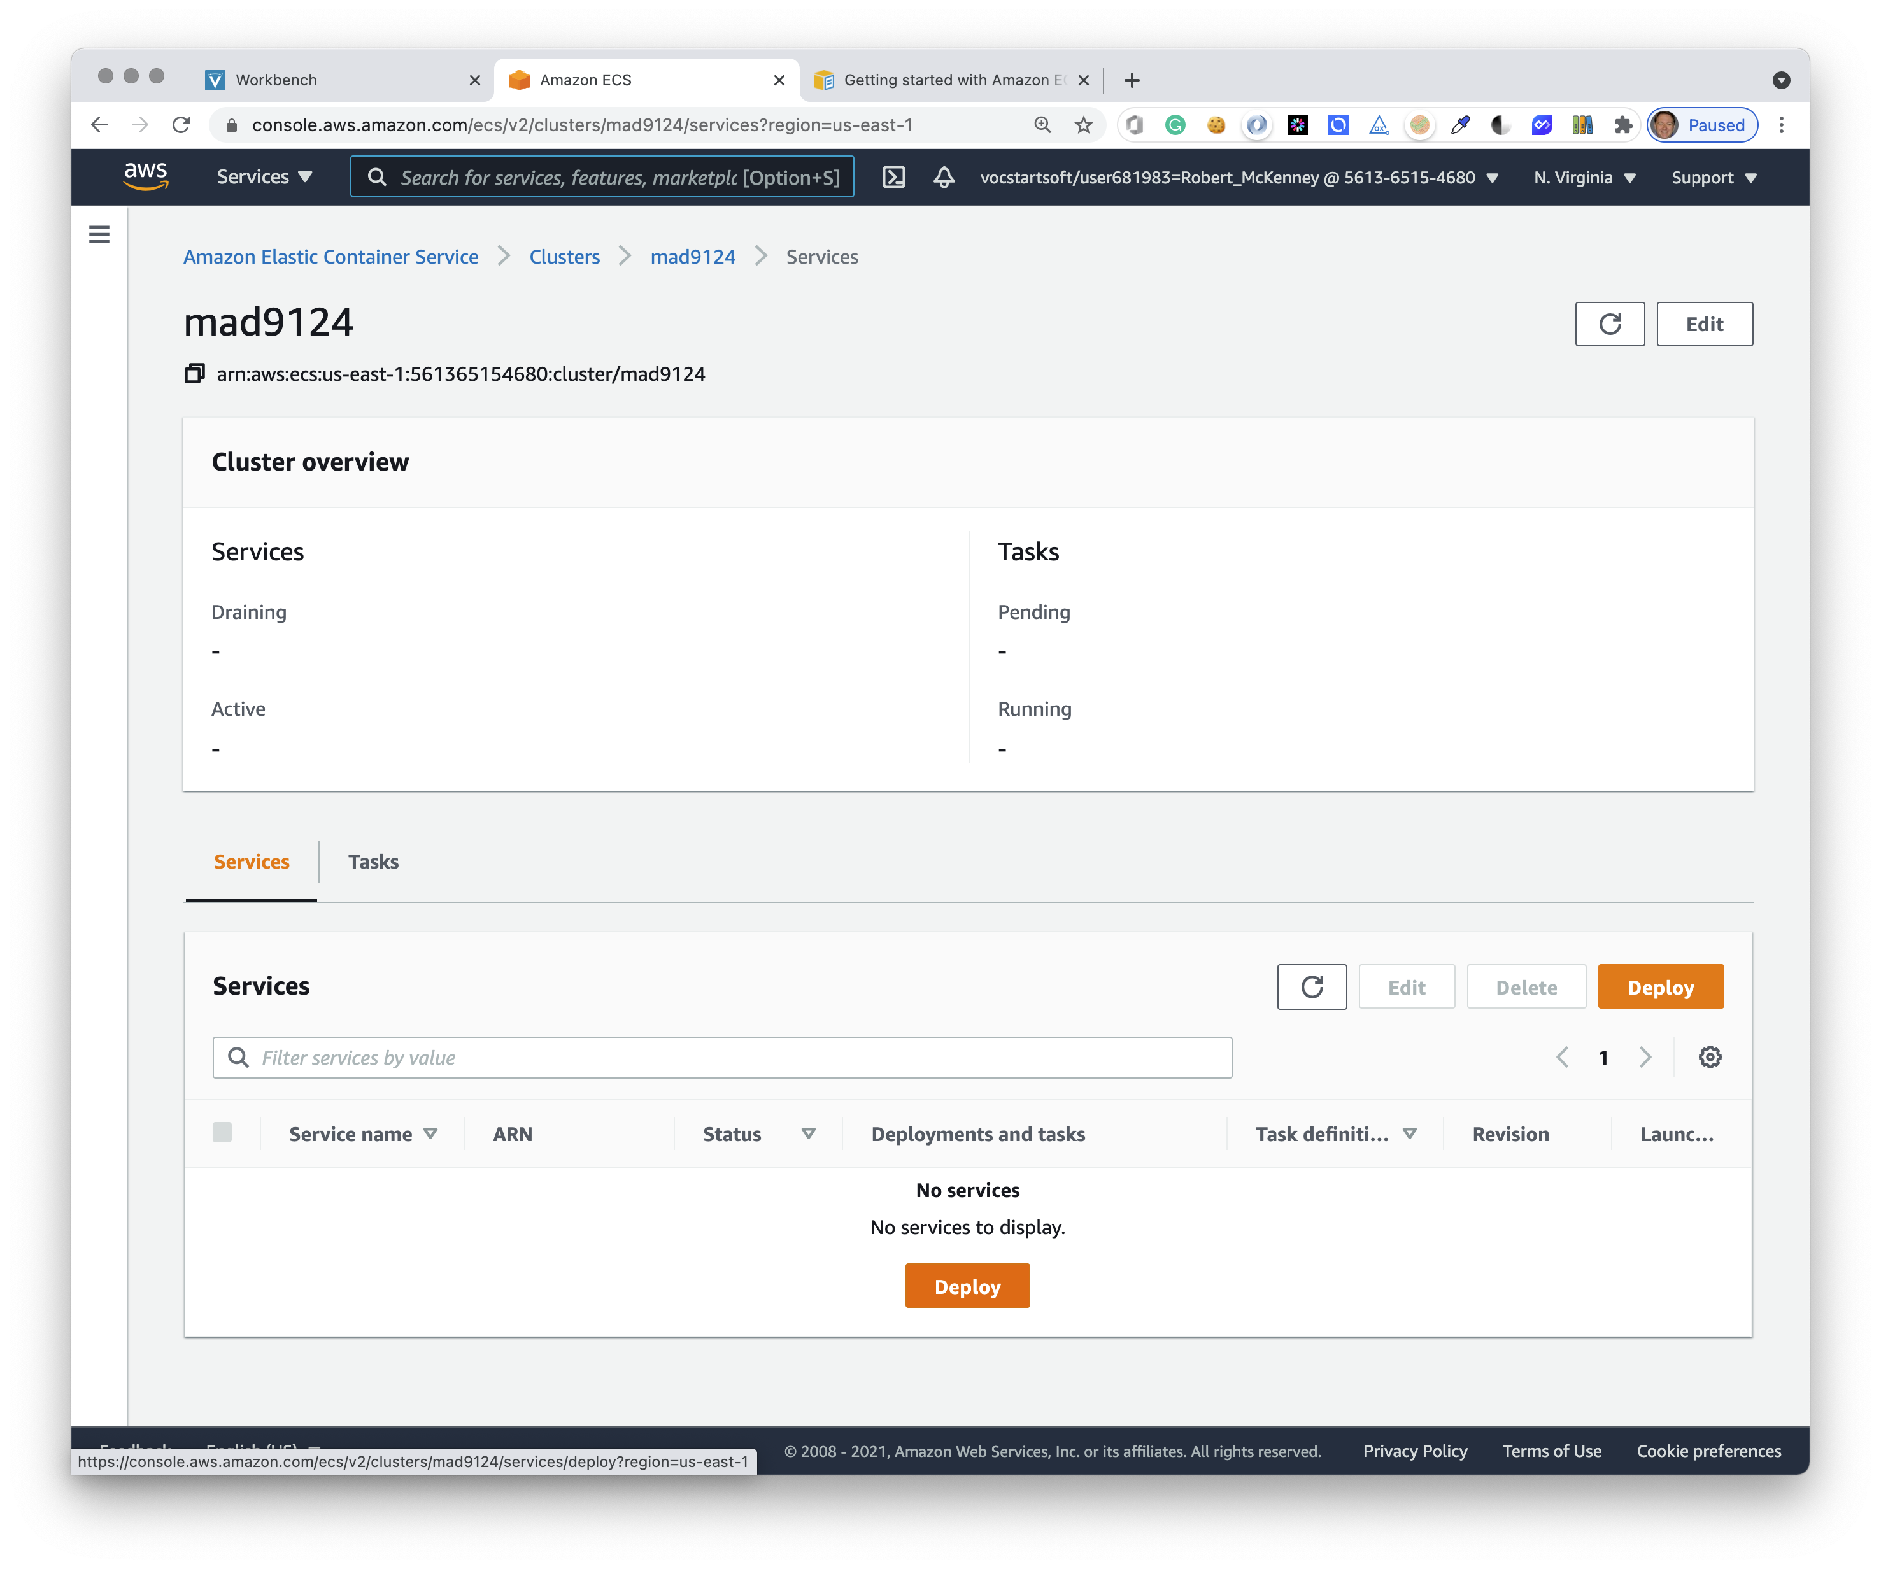
Task: Click the browser forward arrow
Action: click(139, 124)
